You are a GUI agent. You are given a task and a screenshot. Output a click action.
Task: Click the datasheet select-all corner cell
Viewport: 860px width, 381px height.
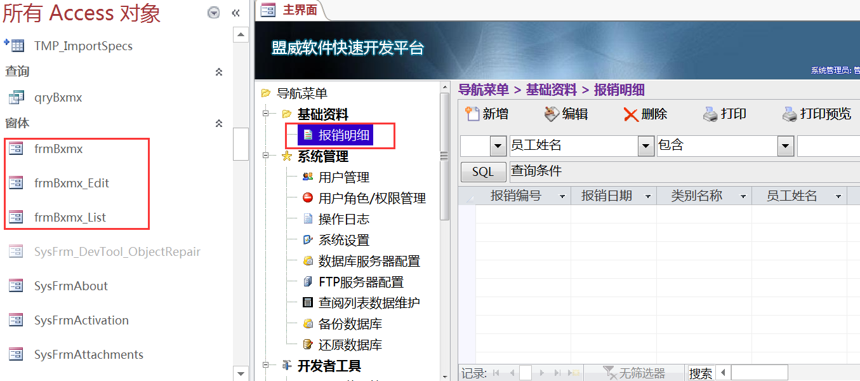(467, 196)
